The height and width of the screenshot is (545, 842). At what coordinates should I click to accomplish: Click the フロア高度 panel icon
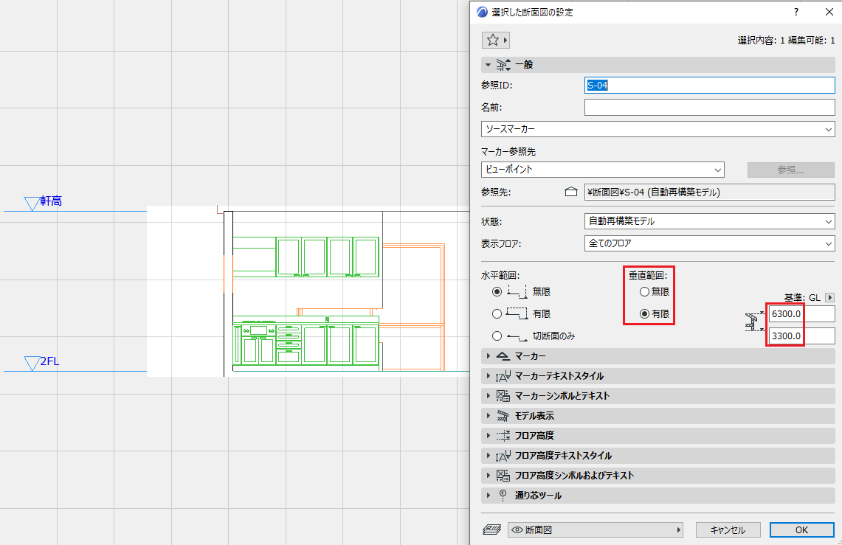click(x=503, y=436)
